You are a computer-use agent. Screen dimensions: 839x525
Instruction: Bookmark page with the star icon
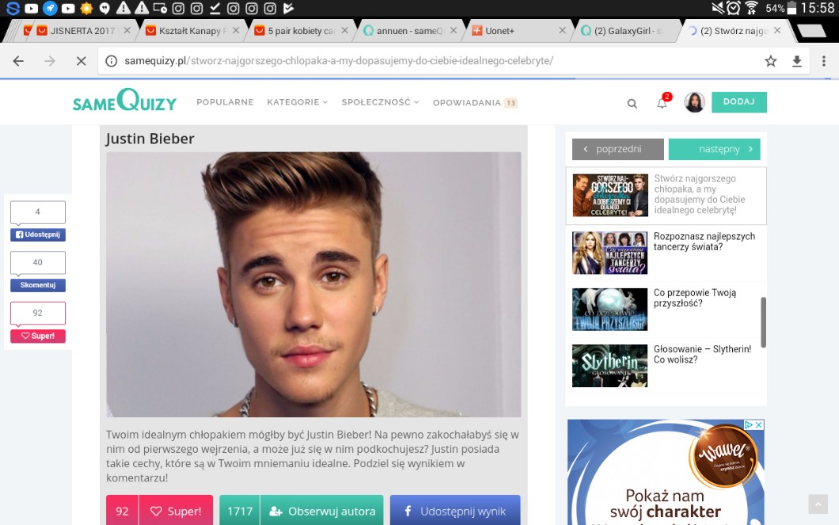[770, 61]
